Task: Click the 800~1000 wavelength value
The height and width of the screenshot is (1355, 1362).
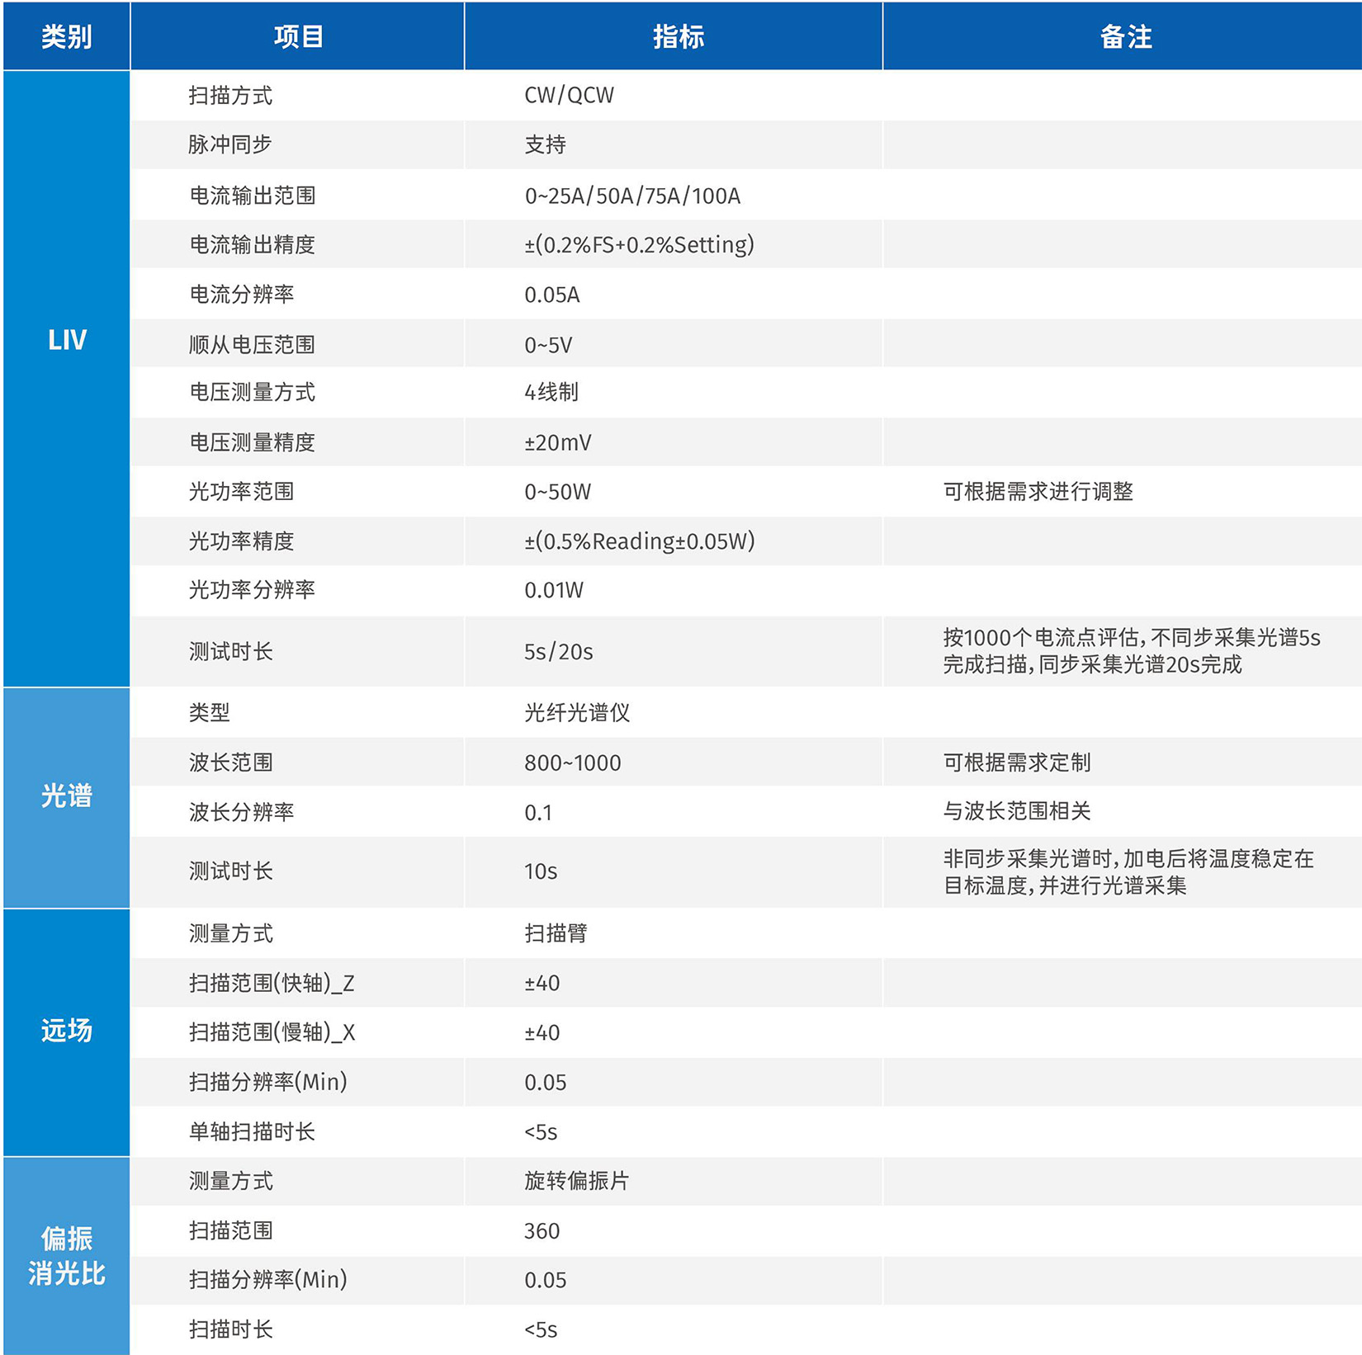Action: pyautogui.click(x=572, y=763)
